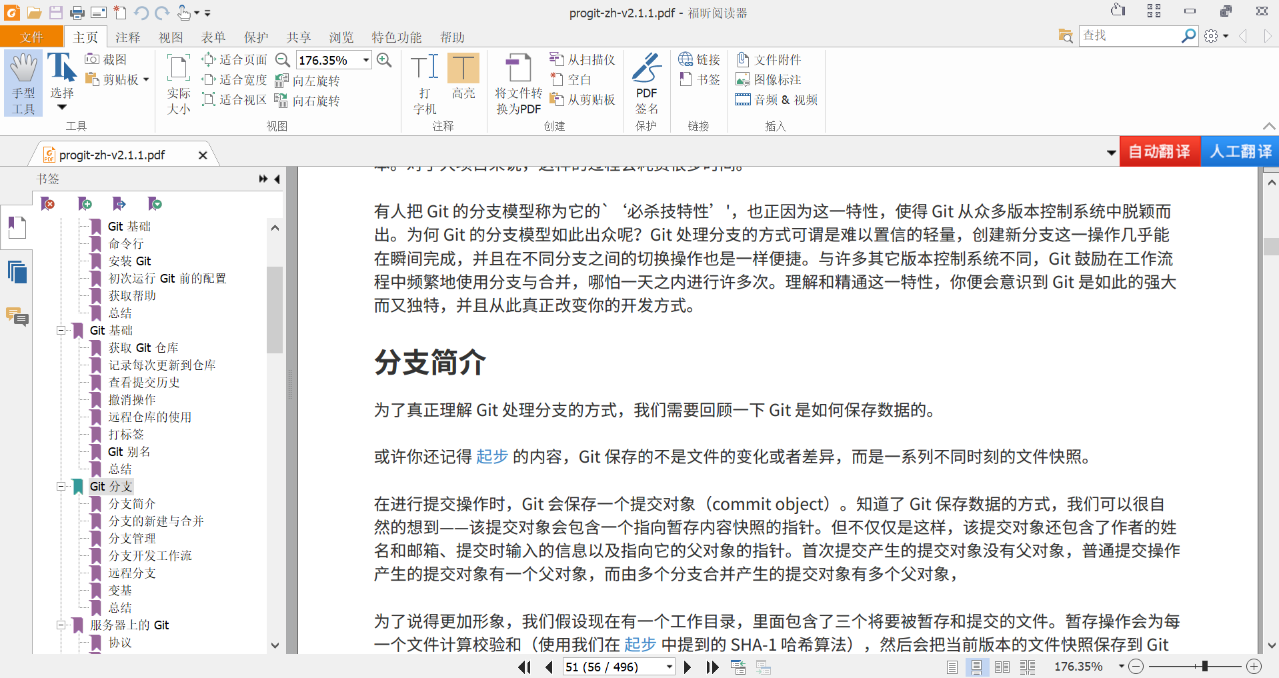The height and width of the screenshot is (678, 1279).
Task: Follow the first 起步 link in text
Action: [x=492, y=457]
